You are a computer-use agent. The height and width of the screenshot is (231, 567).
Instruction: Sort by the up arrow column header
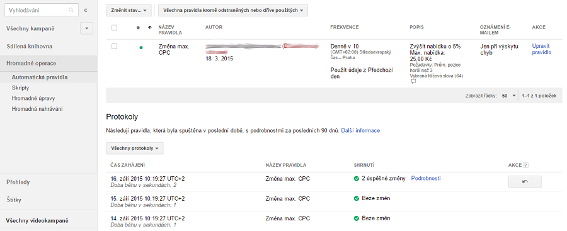pos(150,28)
